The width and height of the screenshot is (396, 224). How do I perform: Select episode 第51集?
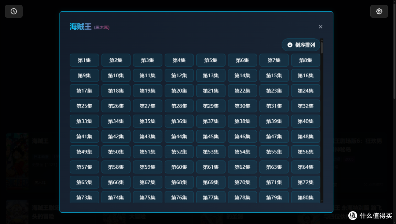[x=147, y=152]
